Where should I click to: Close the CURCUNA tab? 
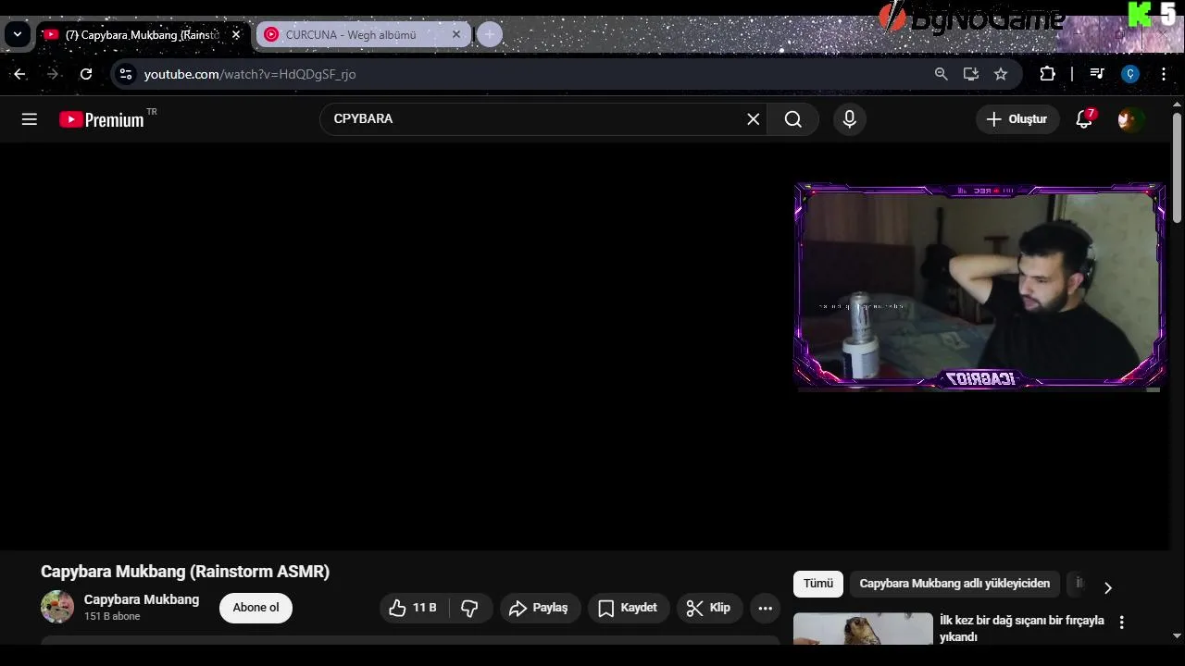[456, 35]
